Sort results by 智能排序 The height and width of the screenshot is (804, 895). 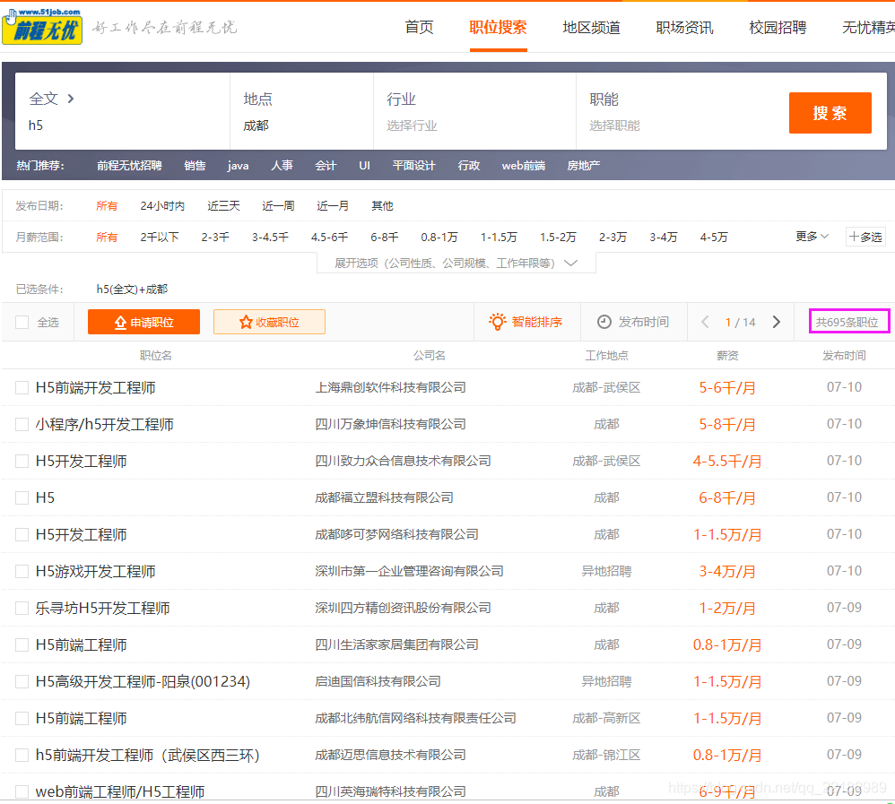tap(526, 322)
